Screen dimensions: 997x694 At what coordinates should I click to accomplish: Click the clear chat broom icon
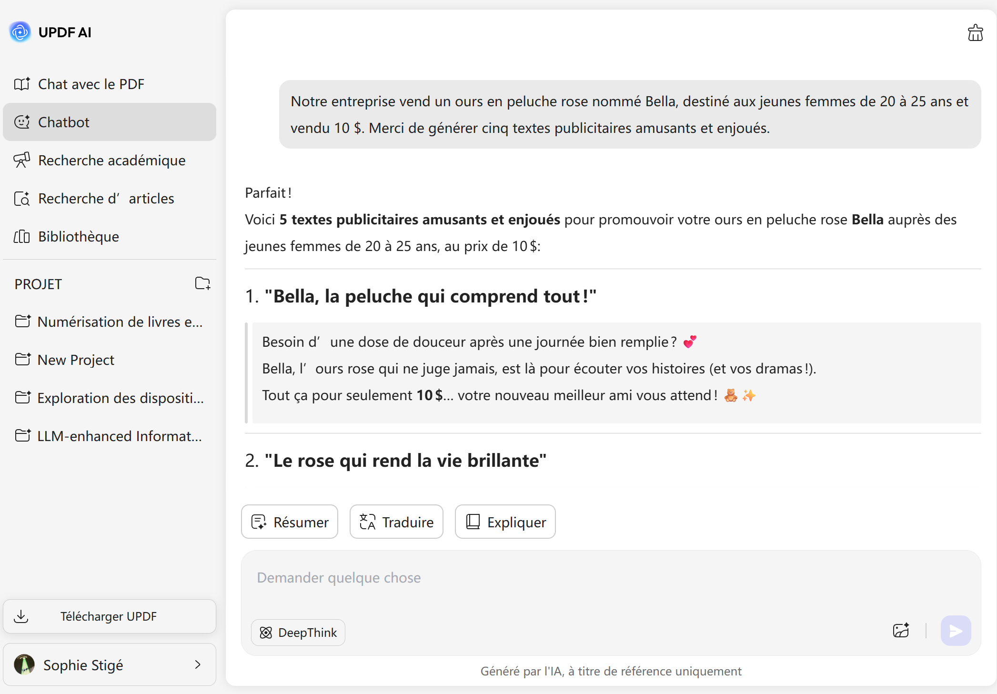coord(975,32)
